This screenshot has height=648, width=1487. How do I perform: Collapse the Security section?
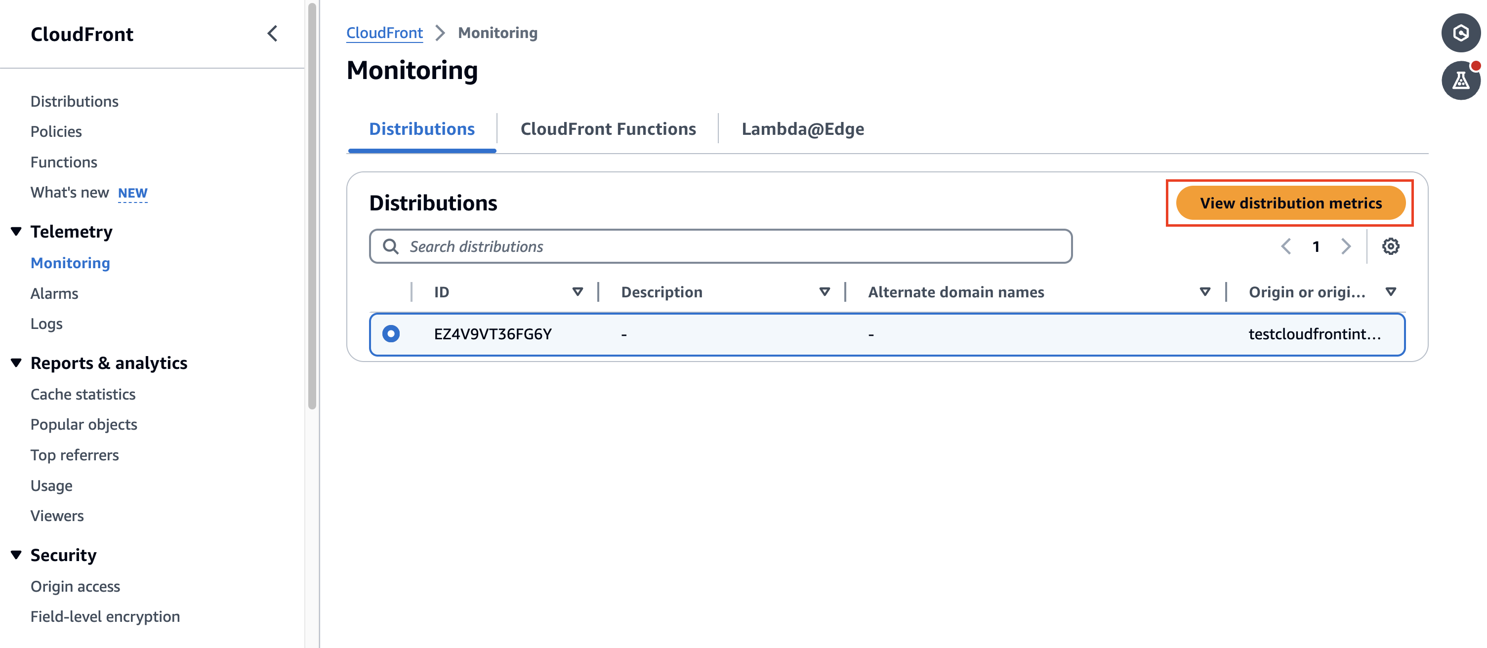[x=16, y=555]
